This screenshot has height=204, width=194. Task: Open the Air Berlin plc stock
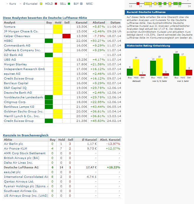tap(13, 144)
